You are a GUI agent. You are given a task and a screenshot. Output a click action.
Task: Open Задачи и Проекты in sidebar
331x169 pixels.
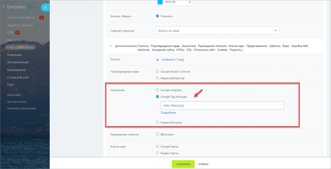20,25
